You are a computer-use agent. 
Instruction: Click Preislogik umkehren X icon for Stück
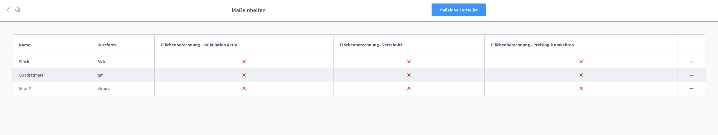pos(581,62)
